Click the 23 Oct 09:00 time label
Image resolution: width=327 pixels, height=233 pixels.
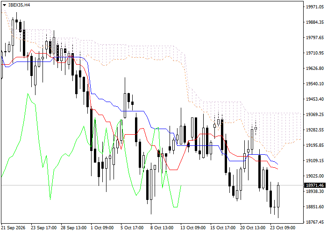[x=283, y=228]
